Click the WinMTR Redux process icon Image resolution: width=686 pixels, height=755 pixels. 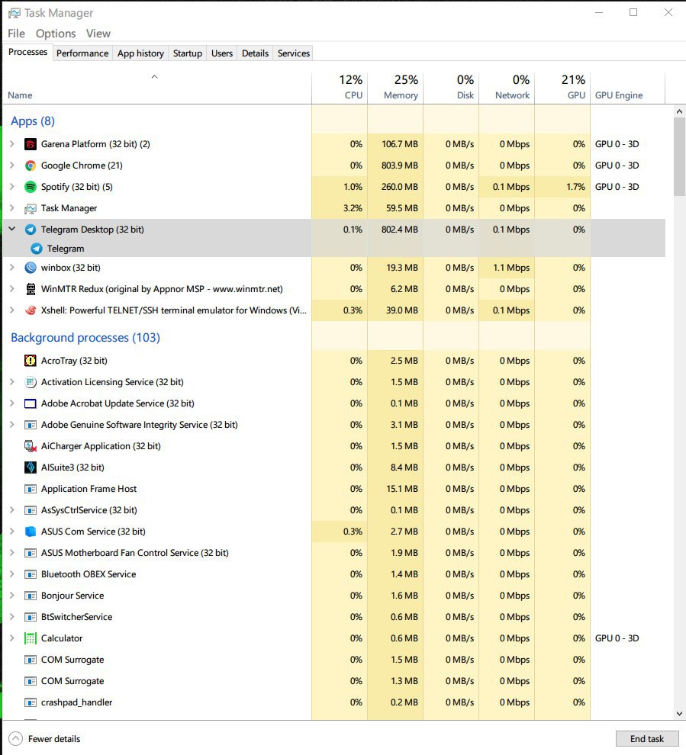[x=31, y=289]
